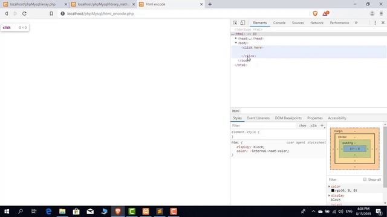
Task: Close the DevTools panel
Action: coord(383,23)
